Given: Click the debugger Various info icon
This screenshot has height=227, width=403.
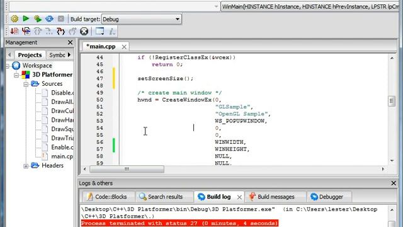Looking at the screenshot, I should click(112, 32).
